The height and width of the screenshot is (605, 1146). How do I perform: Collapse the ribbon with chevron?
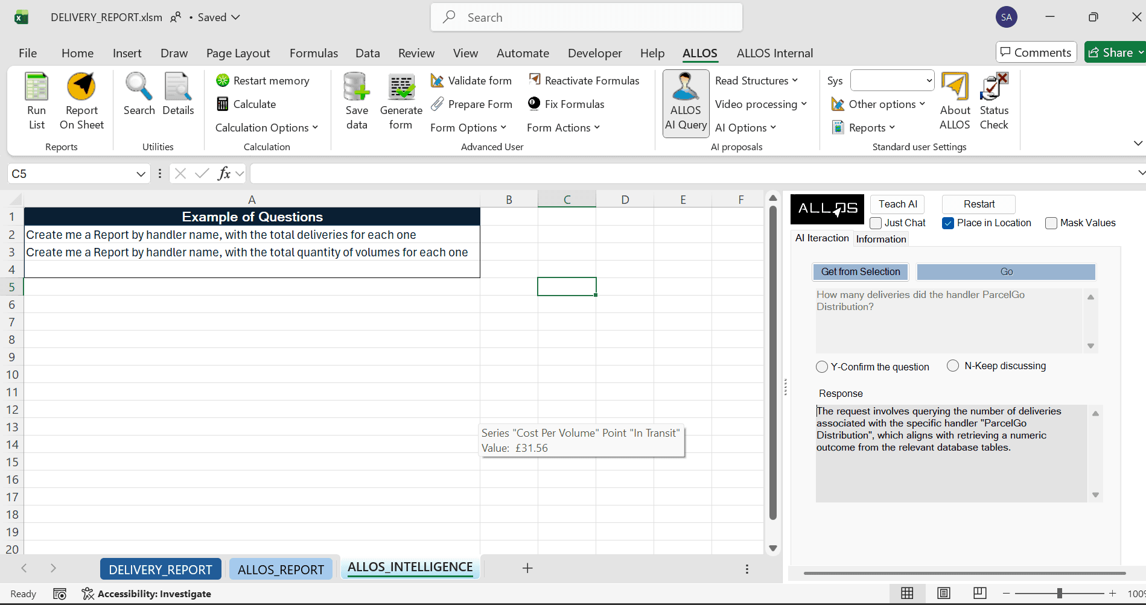point(1138,144)
